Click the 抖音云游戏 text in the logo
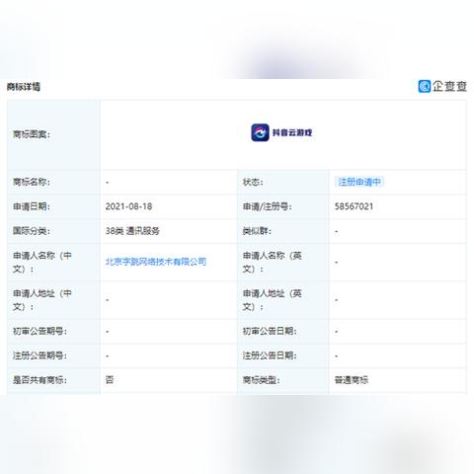Viewport: 474px width, 474px height. point(292,132)
